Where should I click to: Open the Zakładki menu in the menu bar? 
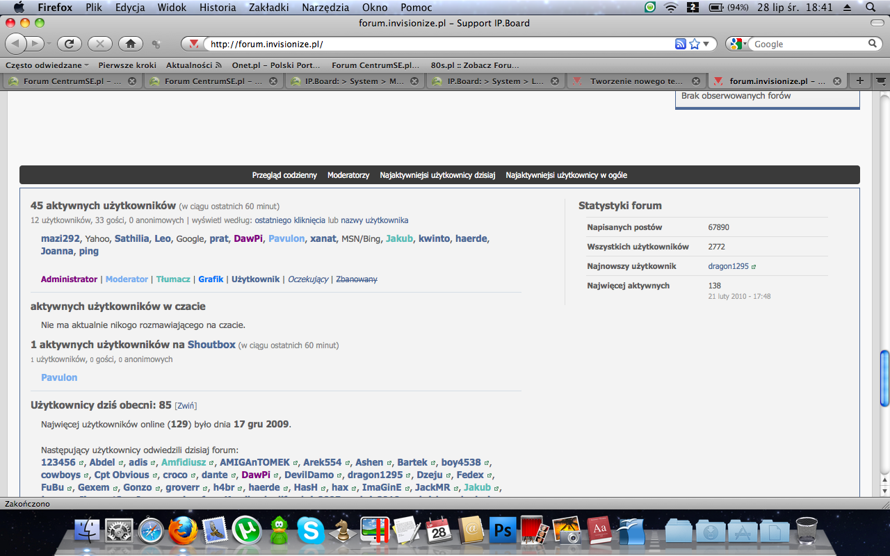click(268, 8)
